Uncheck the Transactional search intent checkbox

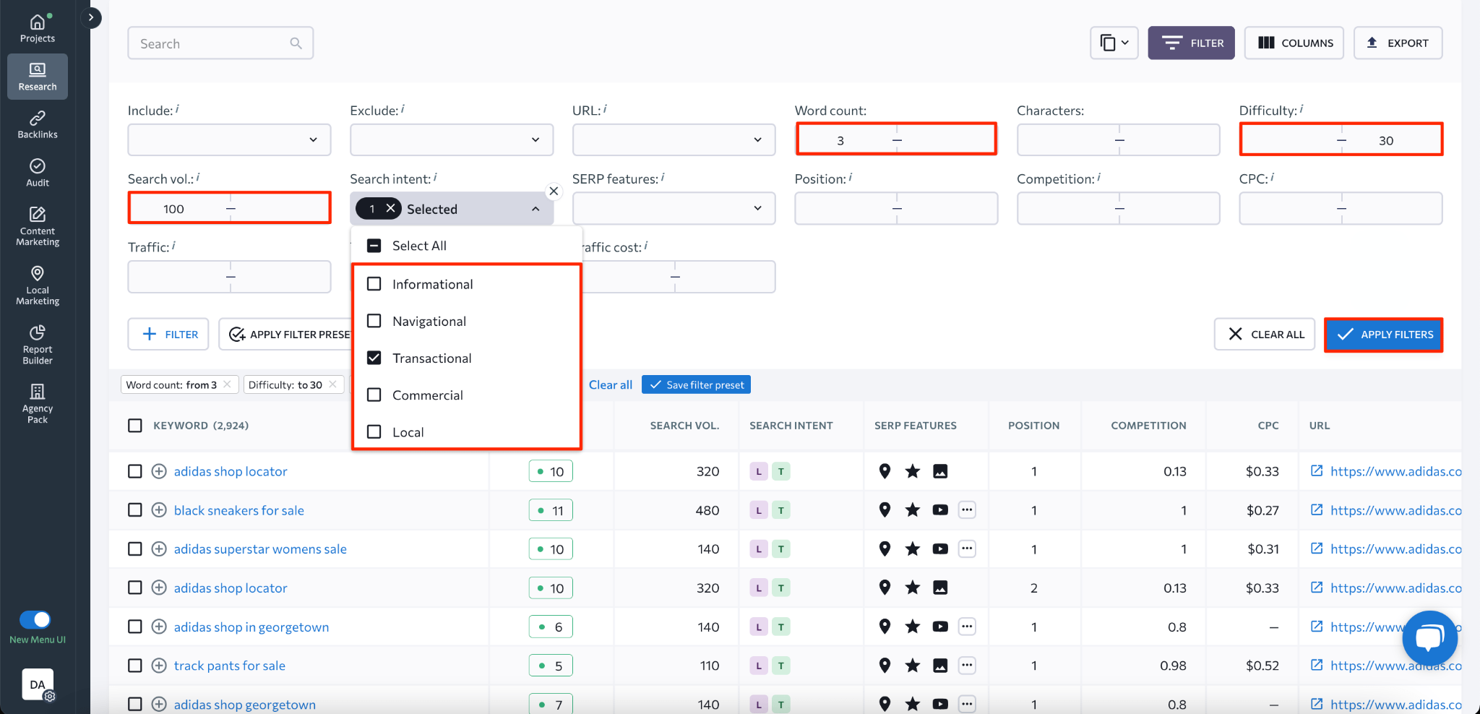click(x=374, y=358)
